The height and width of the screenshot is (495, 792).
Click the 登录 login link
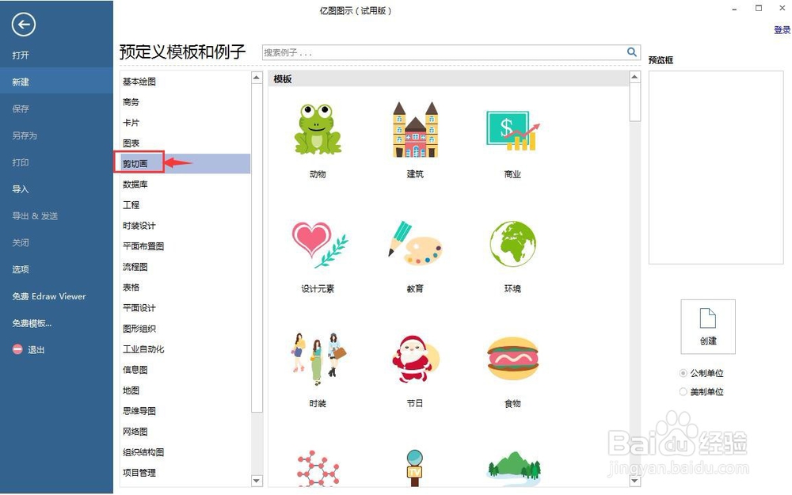(x=782, y=30)
